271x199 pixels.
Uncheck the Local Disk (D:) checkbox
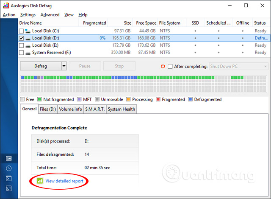[21, 38]
